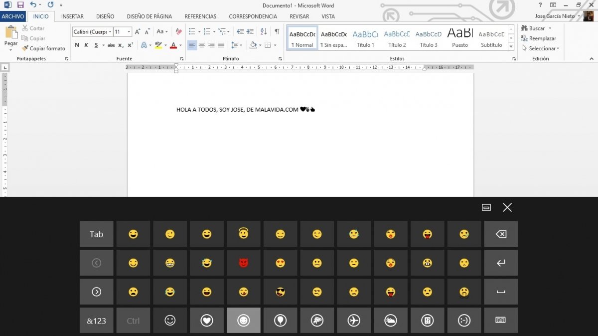This screenshot has height=336, width=598.
Task: Open the balloon celebration emoji category
Action: (x=280, y=321)
